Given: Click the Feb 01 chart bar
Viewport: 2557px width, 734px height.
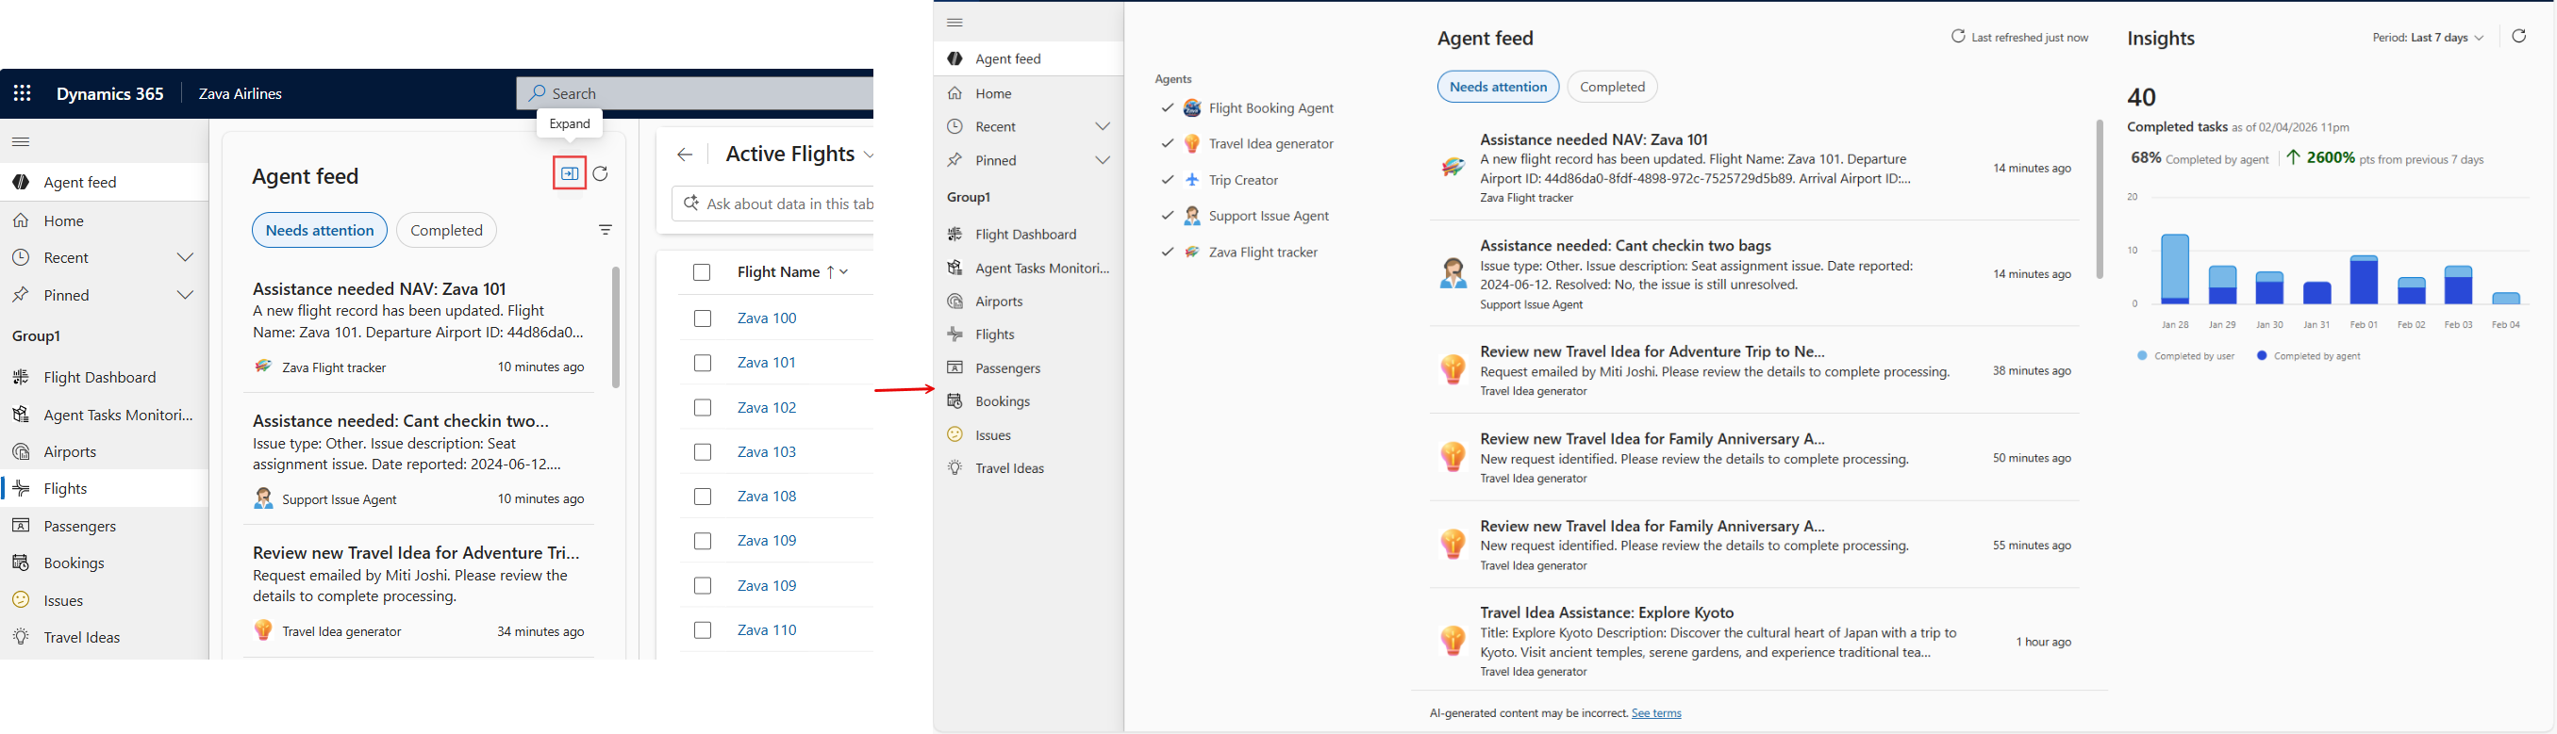Looking at the screenshot, I should click(2364, 280).
